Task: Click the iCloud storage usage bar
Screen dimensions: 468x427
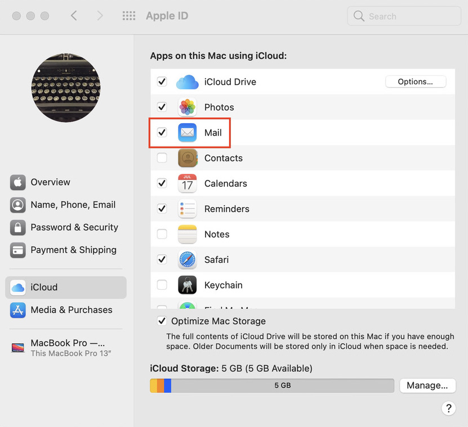Action: click(272, 385)
